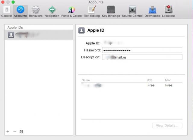
Task: Select the blurred Apple ID in list
Action: (39, 35)
